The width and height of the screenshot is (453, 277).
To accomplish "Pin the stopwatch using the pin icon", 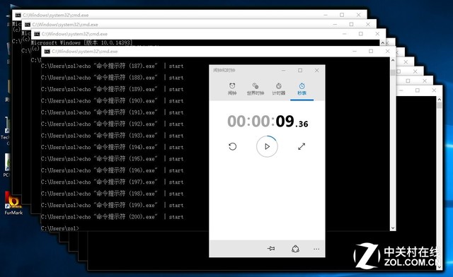I will pyautogui.click(x=271, y=249).
